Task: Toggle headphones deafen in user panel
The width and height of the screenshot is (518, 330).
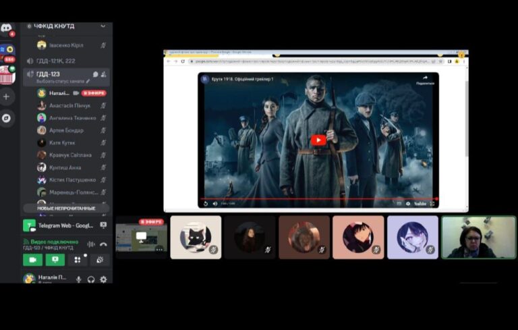Action: click(91, 279)
